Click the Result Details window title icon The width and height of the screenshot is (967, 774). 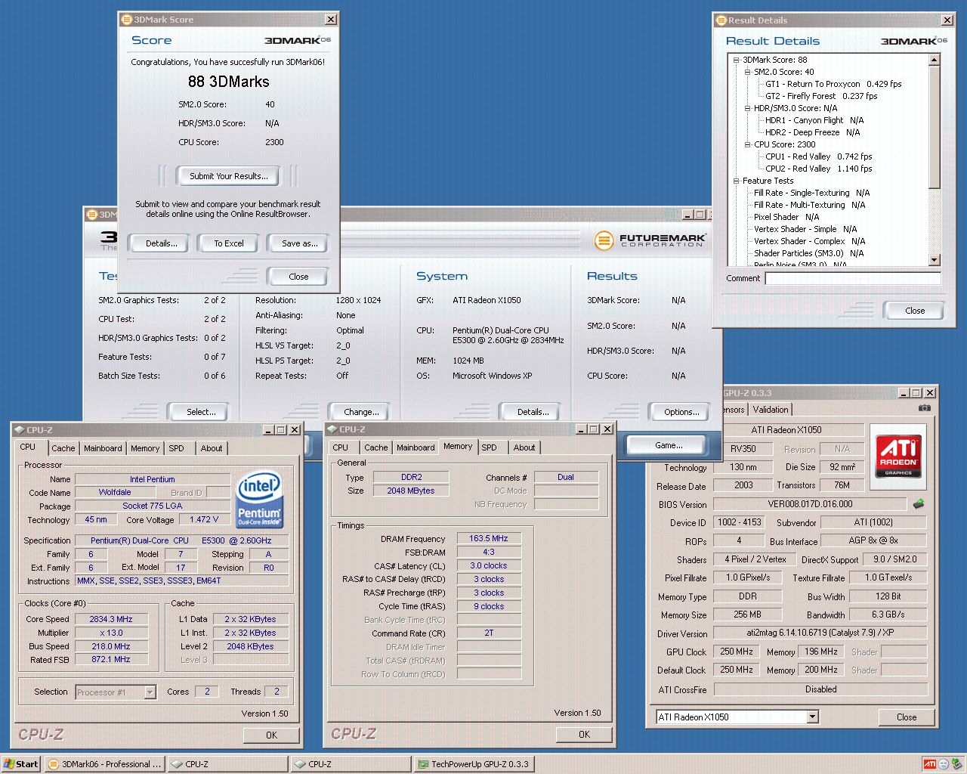[x=721, y=20]
